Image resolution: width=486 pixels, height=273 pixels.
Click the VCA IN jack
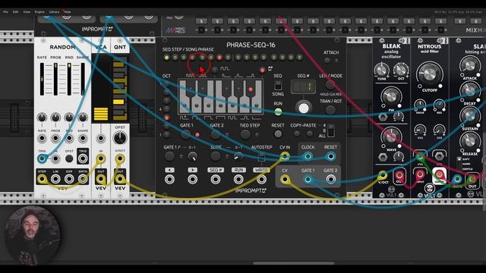pos(101,159)
